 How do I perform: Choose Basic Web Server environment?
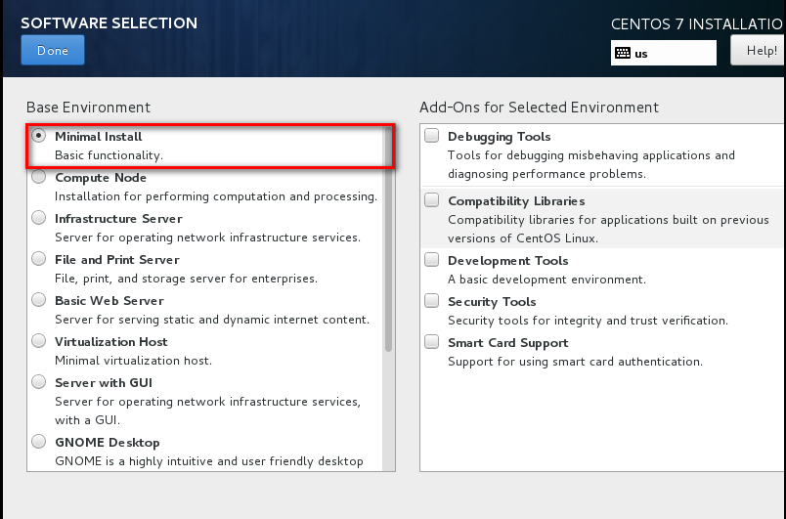[39, 301]
